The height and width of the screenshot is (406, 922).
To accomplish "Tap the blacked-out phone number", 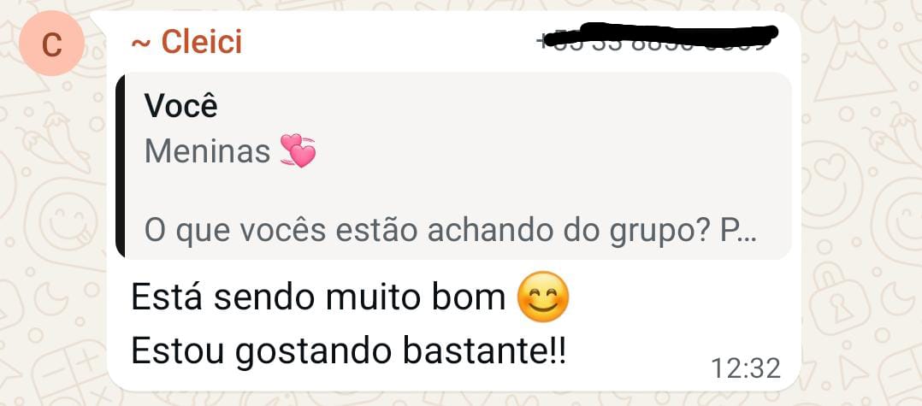I will 659,37.
